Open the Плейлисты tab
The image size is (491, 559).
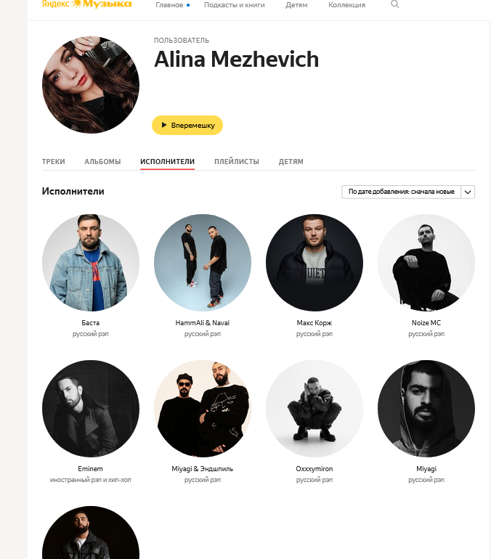[237, 161]
